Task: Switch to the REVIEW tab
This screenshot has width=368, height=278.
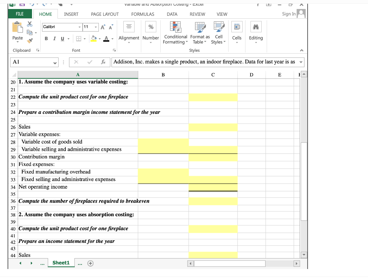Action: pos(197,14)
